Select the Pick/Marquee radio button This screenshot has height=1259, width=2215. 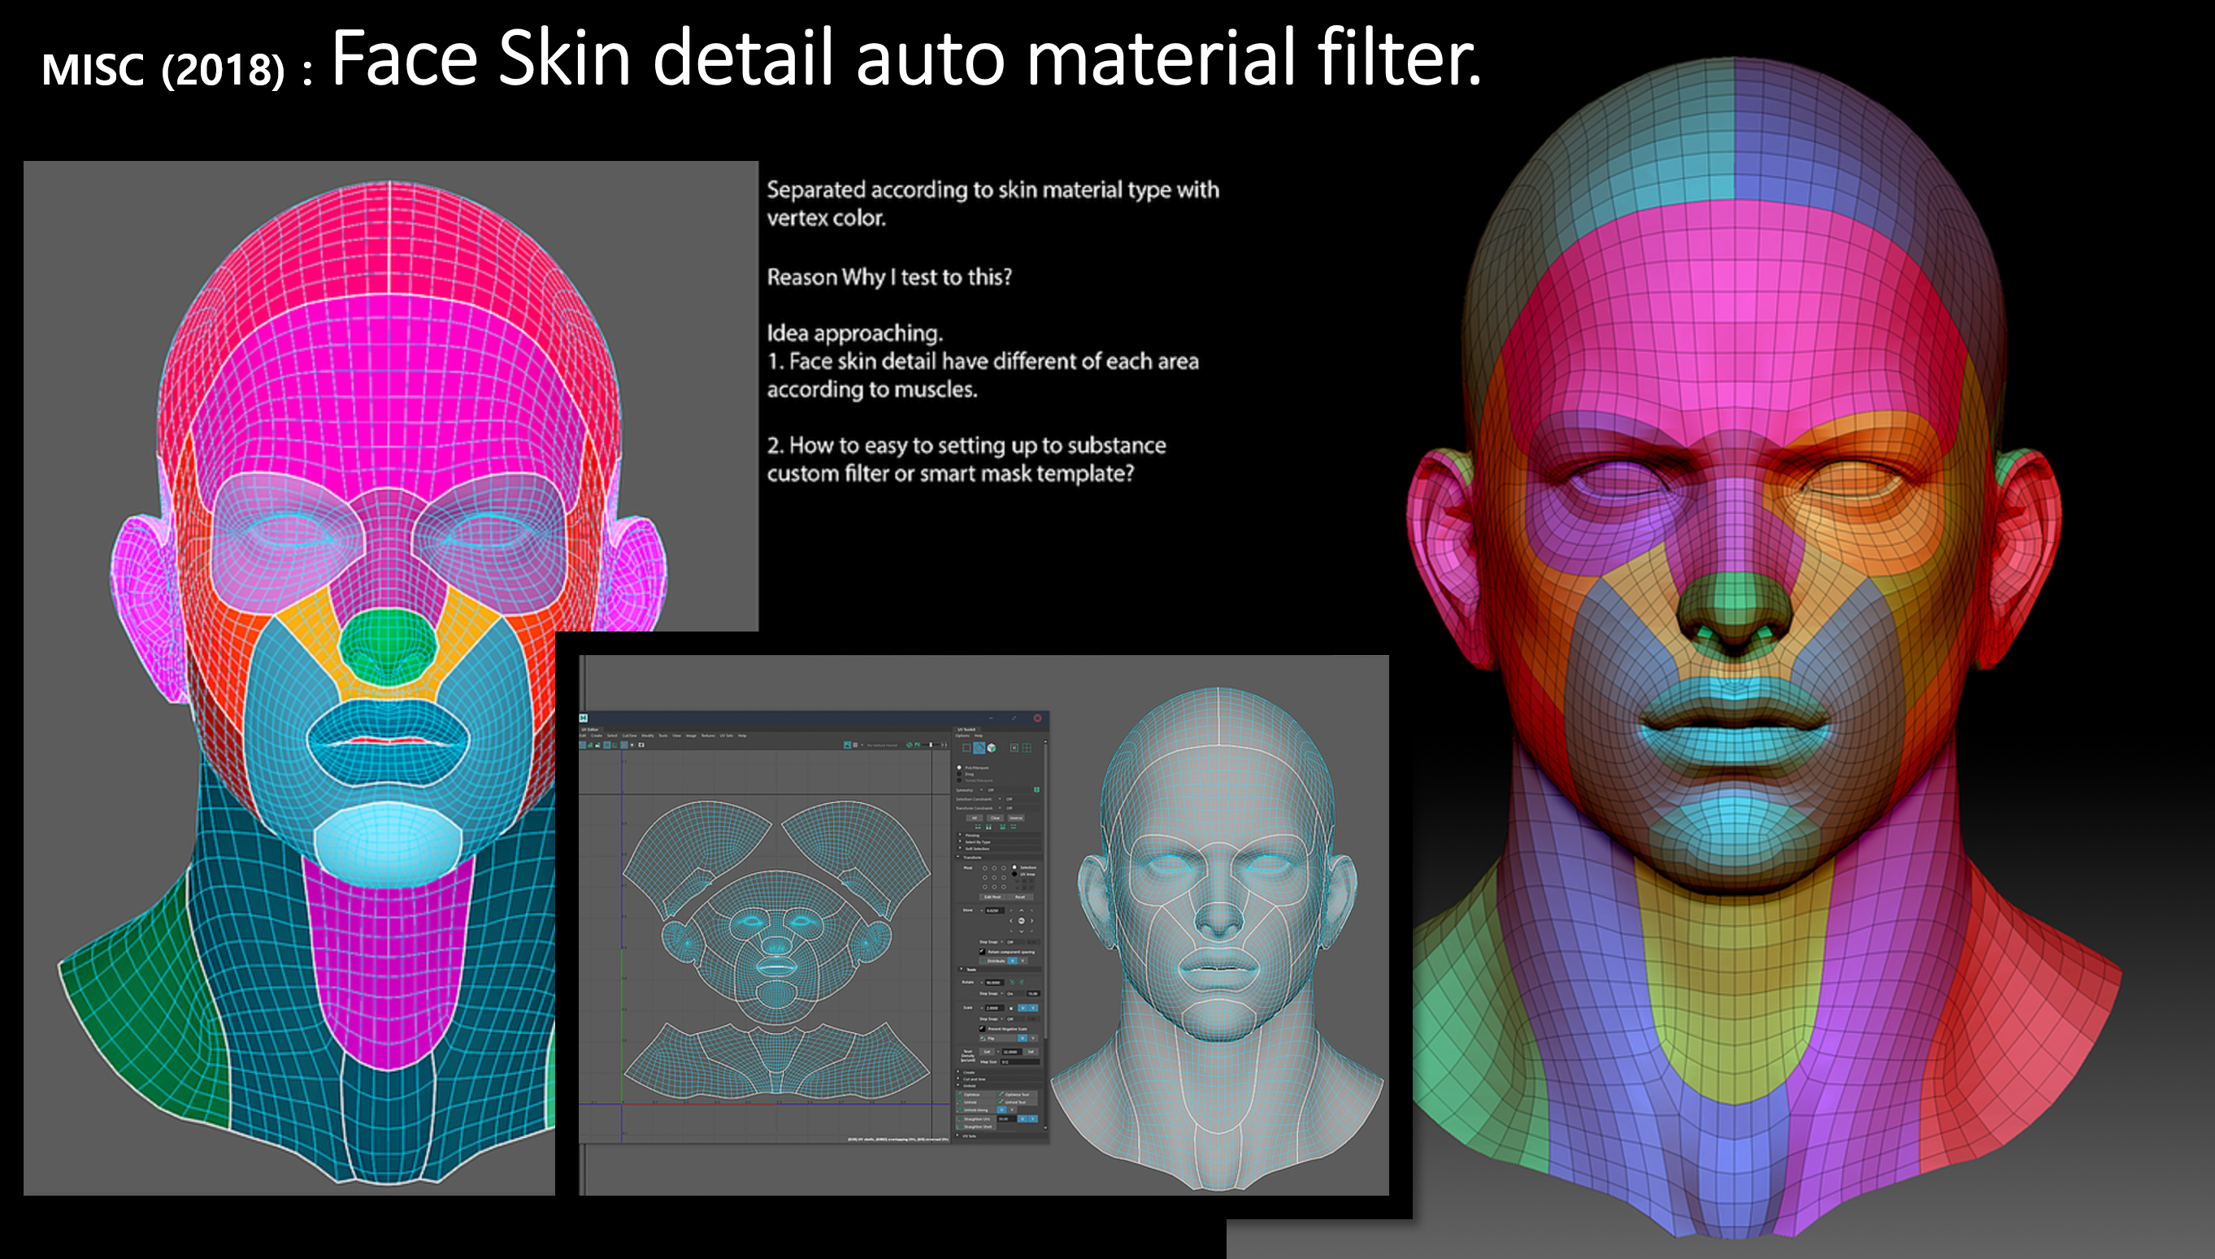tap(960, 768)
